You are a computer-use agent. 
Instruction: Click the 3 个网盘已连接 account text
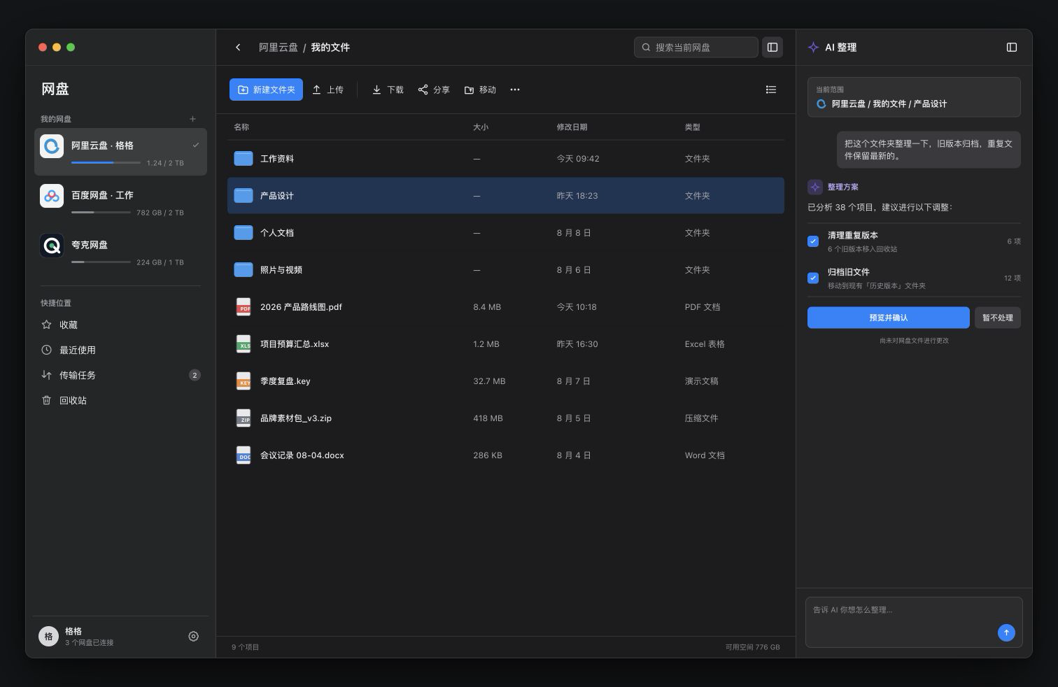(x=90, y=642)
